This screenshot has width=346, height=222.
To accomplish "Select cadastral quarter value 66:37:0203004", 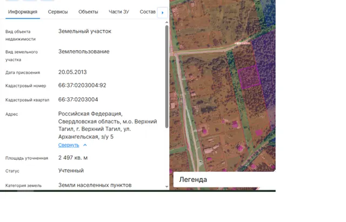I will [x=78, y=99].
